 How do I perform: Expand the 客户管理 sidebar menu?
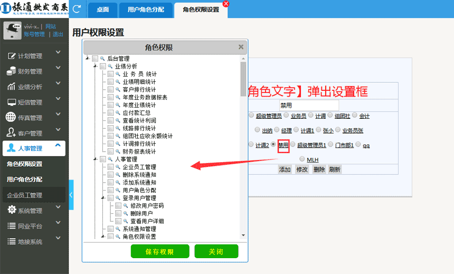click(x=58, y=133)
